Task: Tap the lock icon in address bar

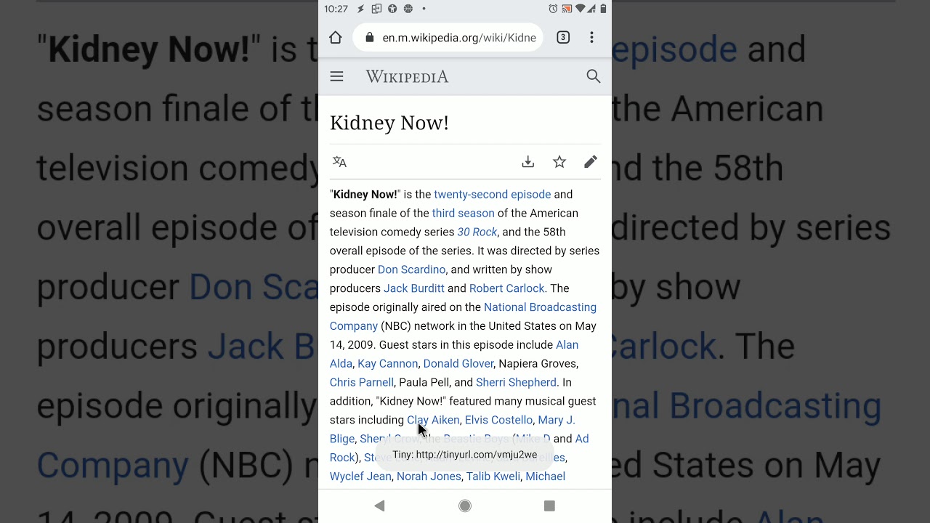Action: click(370, 38)
